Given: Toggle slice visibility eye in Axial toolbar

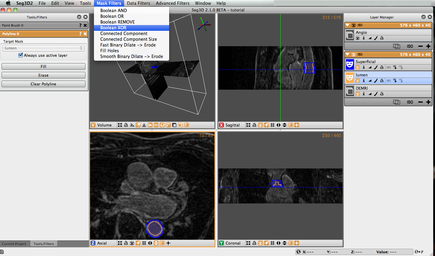Looking at the screenshot, I should click(132, 243).
